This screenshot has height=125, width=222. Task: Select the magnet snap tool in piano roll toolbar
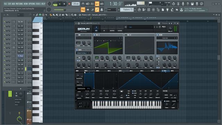click(x=40, y=15)
